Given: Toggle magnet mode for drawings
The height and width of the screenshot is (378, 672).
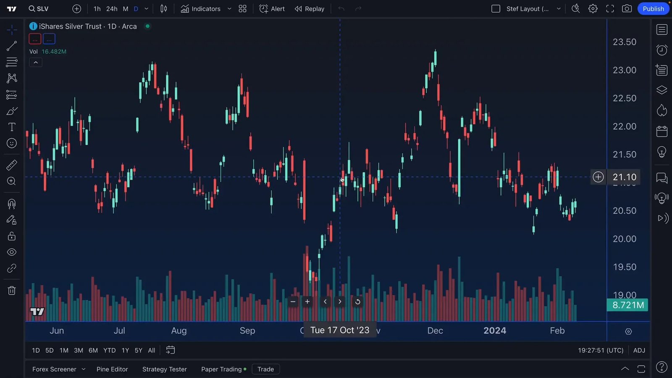Looking at the screenshot, I should pyautogui.click(x=12, y=204).
